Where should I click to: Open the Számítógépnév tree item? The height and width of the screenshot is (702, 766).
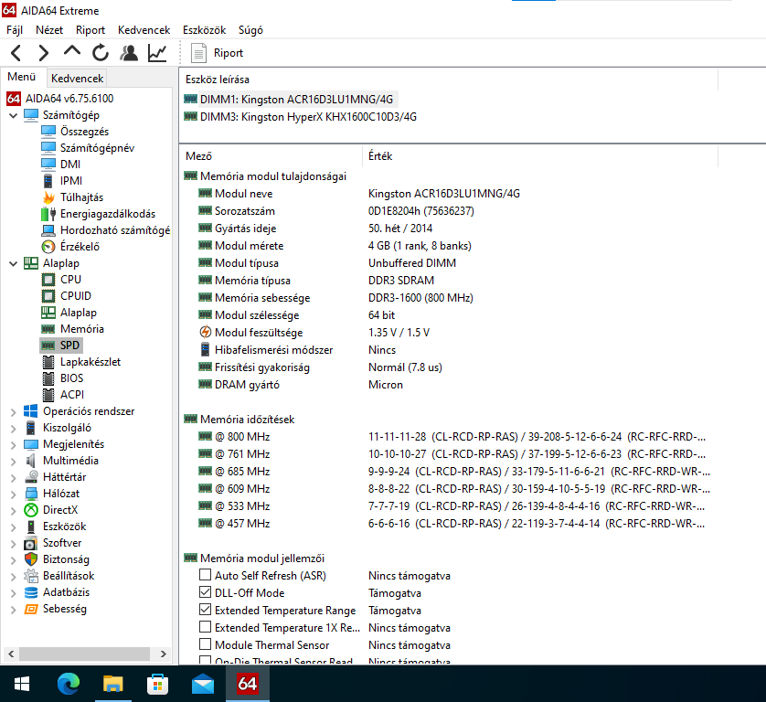pyautogui.click(x=97, y=148)
